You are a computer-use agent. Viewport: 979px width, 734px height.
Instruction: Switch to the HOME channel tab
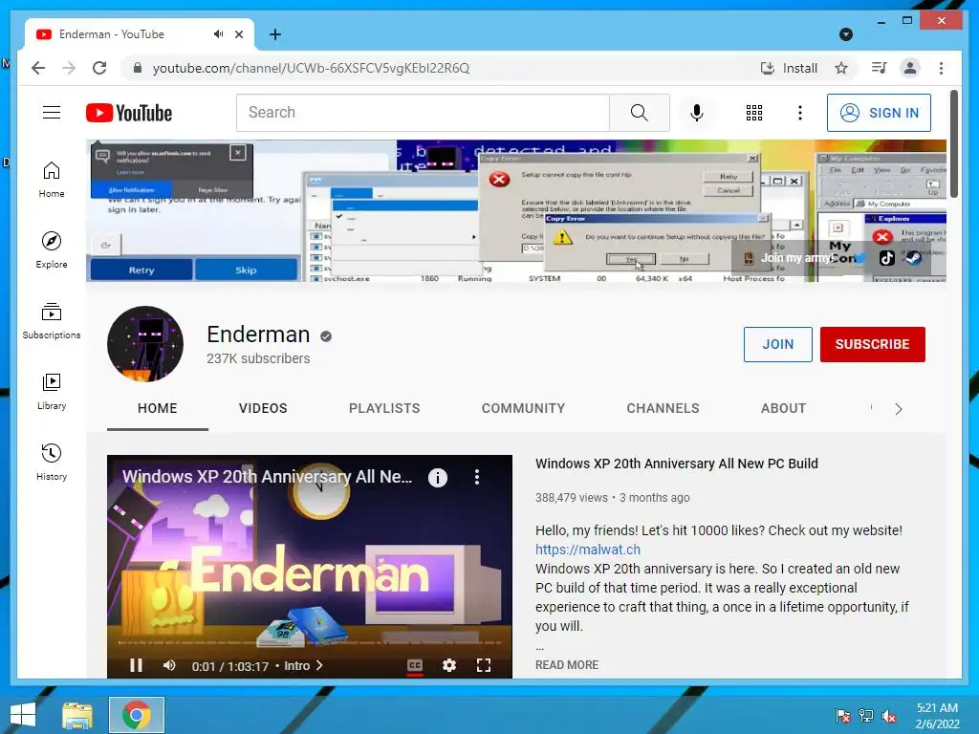(158, 408)
